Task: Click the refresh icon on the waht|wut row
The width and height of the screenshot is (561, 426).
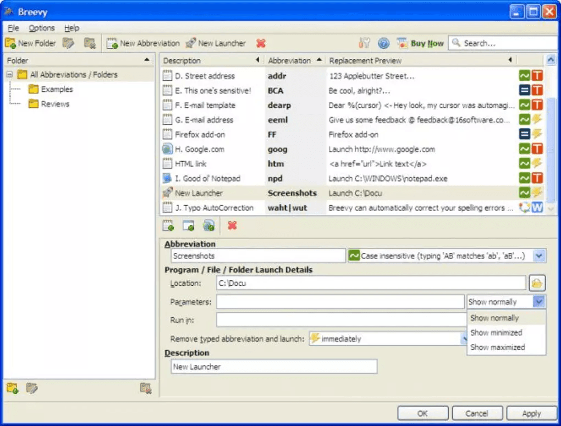Action: pos(525,208)
